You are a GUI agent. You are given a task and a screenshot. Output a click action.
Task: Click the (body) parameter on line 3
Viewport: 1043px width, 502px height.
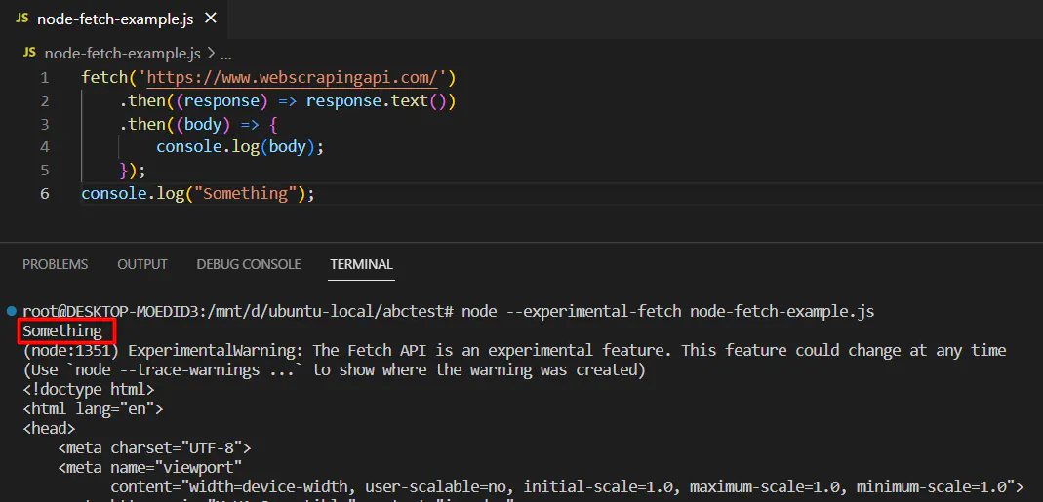point(202,125)
